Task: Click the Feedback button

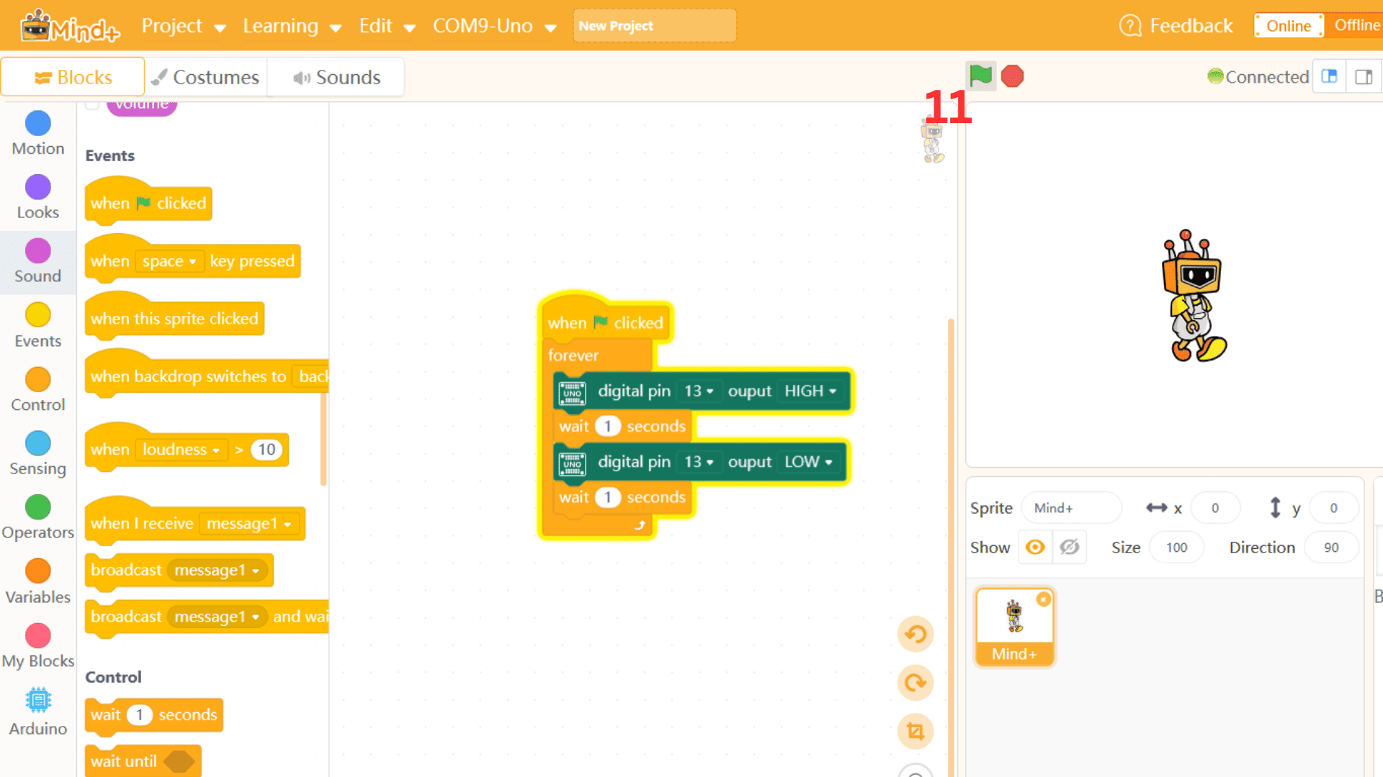Action: [1176, 25]
